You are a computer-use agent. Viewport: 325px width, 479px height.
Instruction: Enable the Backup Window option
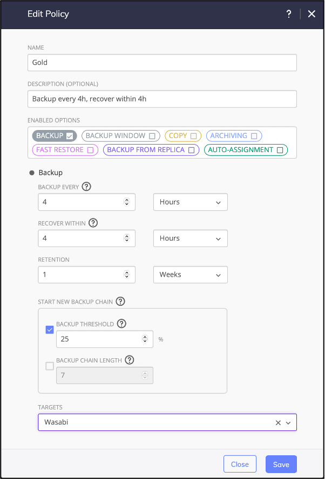pos(121,136)
